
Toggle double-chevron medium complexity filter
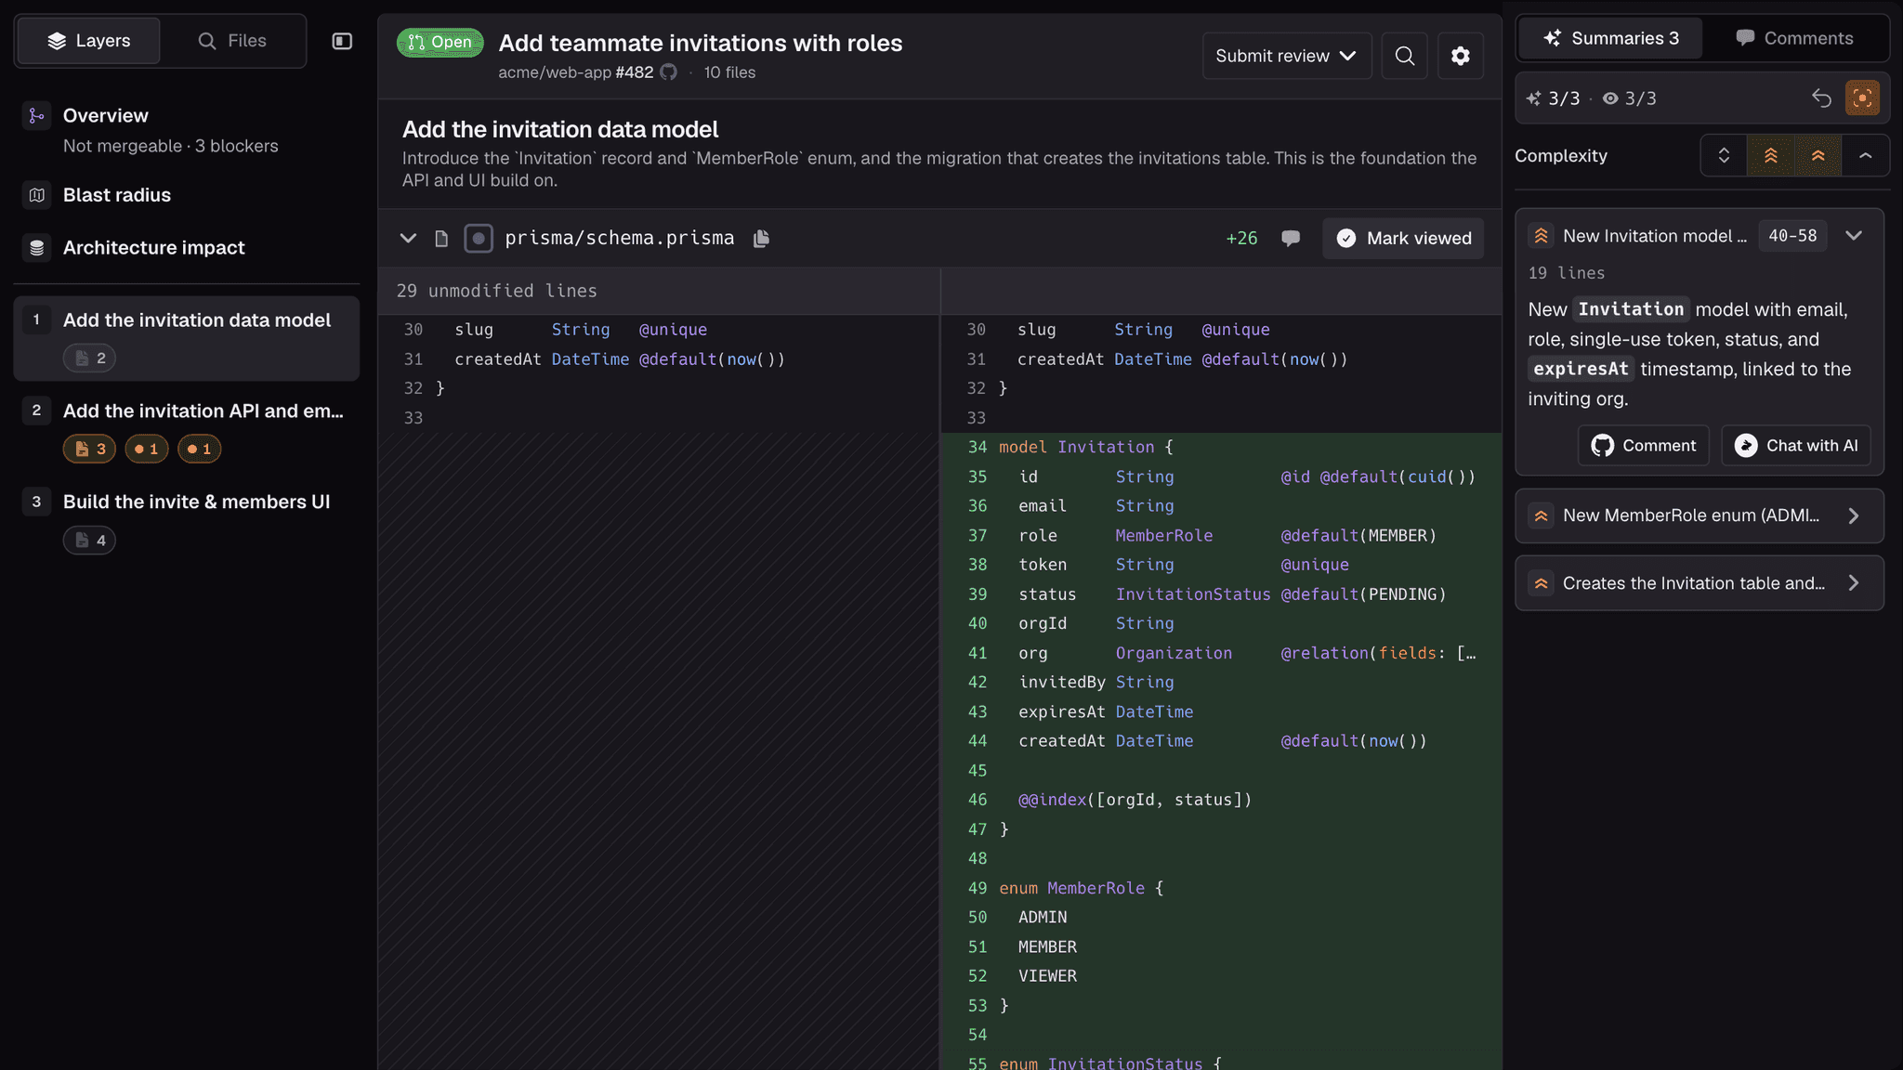[x=1818, y=155]
